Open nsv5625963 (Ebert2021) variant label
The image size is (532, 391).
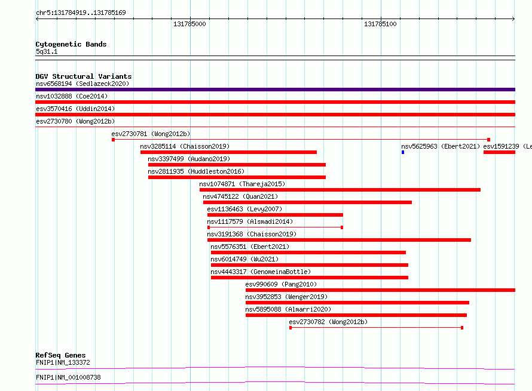pyautogui.click(x=441, y=146)
